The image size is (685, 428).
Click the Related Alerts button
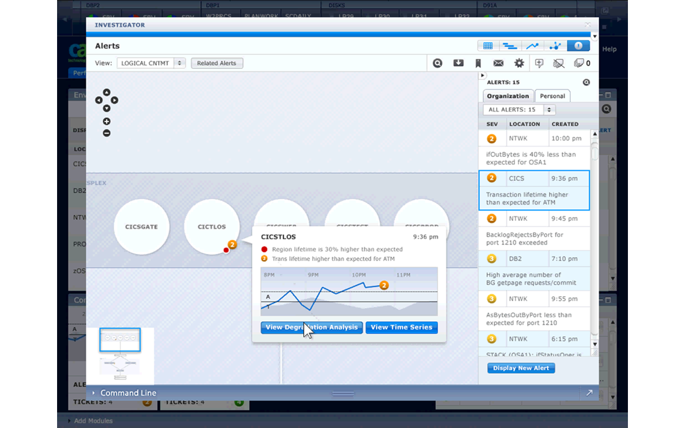[217, 63]
